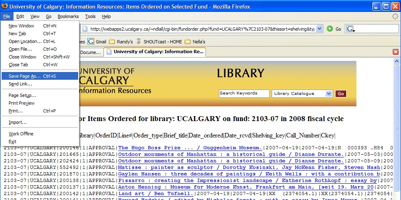This screenshot has height=200, width=401.
Task: Open Page Setup from File menu
Action: [40, 95]
